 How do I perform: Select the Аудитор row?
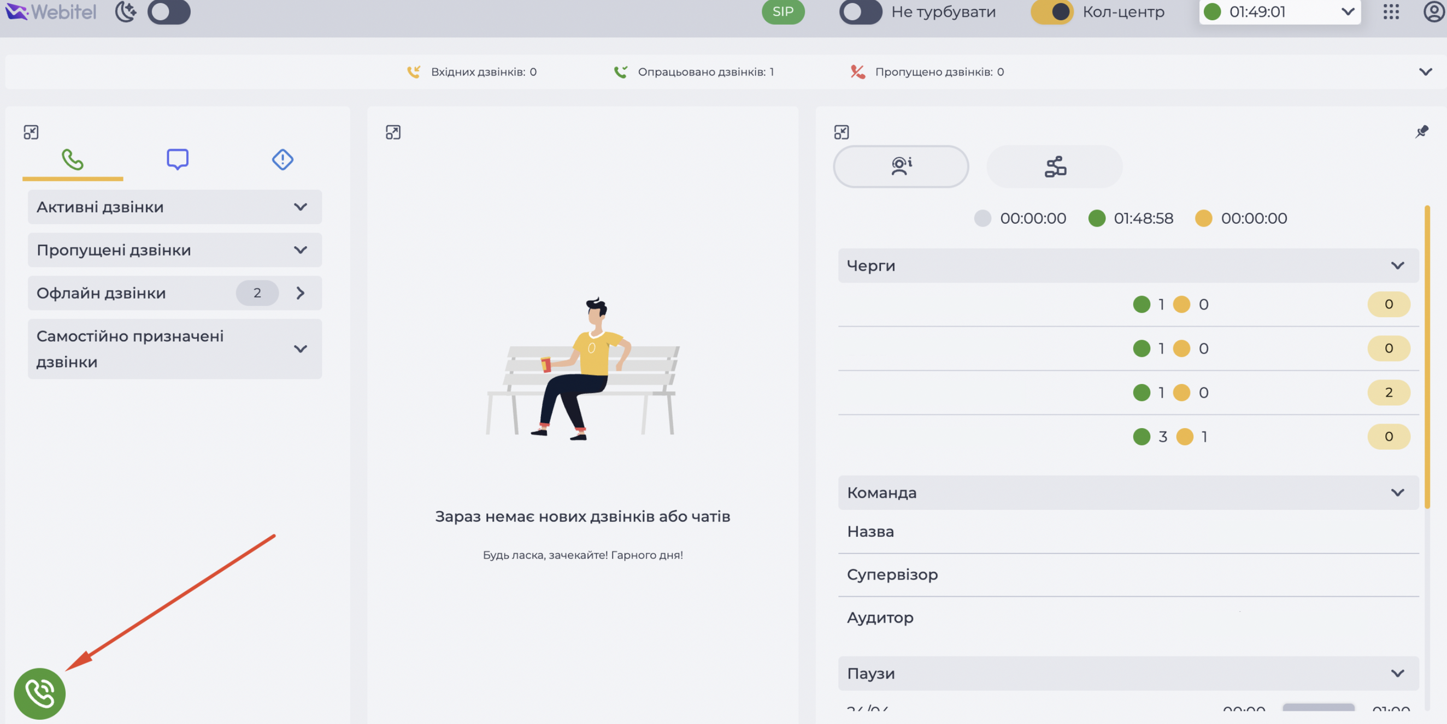tap(1128, 618)
